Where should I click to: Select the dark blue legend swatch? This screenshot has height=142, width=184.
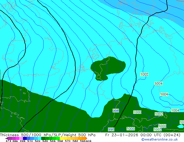point(25,138)
